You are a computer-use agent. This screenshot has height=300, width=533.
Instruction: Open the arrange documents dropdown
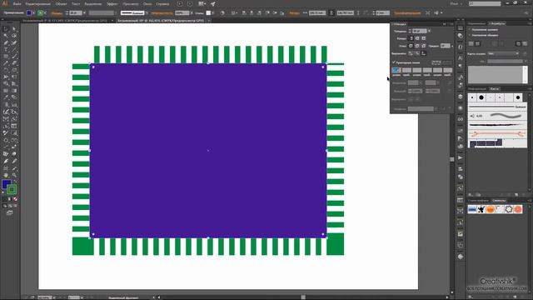tap(202, 3)
